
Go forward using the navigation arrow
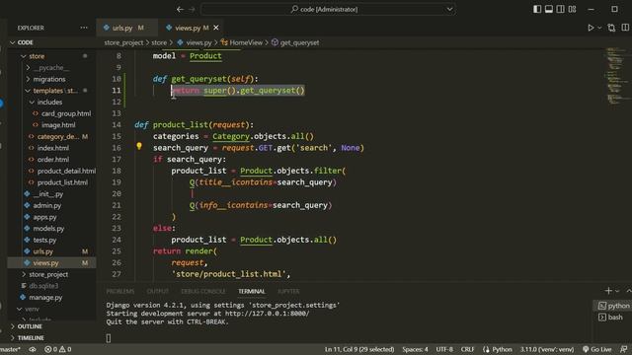tap(192, 9)
